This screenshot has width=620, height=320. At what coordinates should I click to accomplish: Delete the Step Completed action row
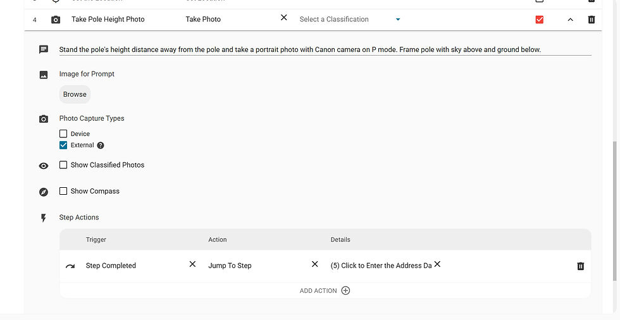click(581, 266)
